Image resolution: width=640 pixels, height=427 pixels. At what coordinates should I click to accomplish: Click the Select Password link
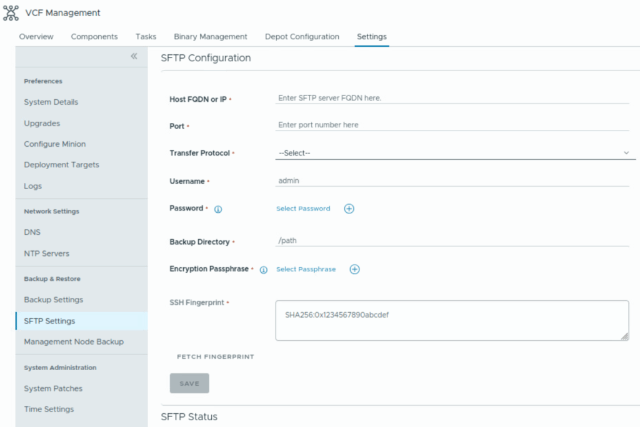coord(303,209)
